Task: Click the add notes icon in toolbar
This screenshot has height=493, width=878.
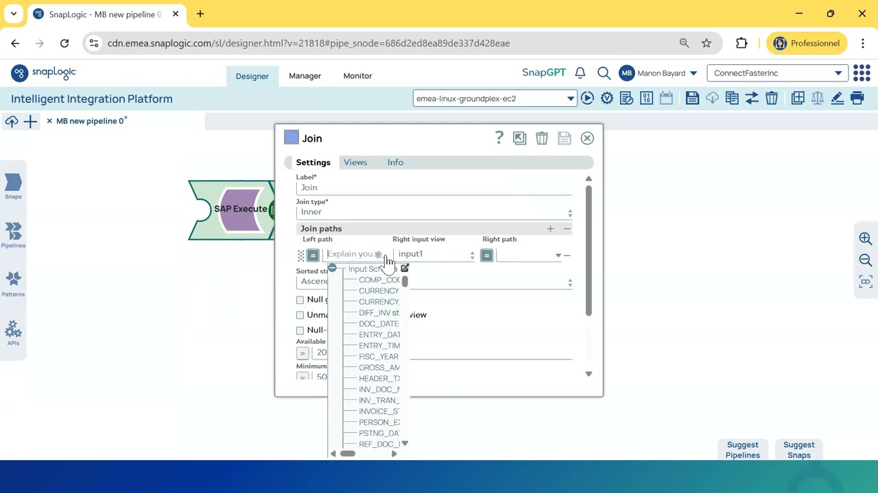Action: click(x=798, y=99)
